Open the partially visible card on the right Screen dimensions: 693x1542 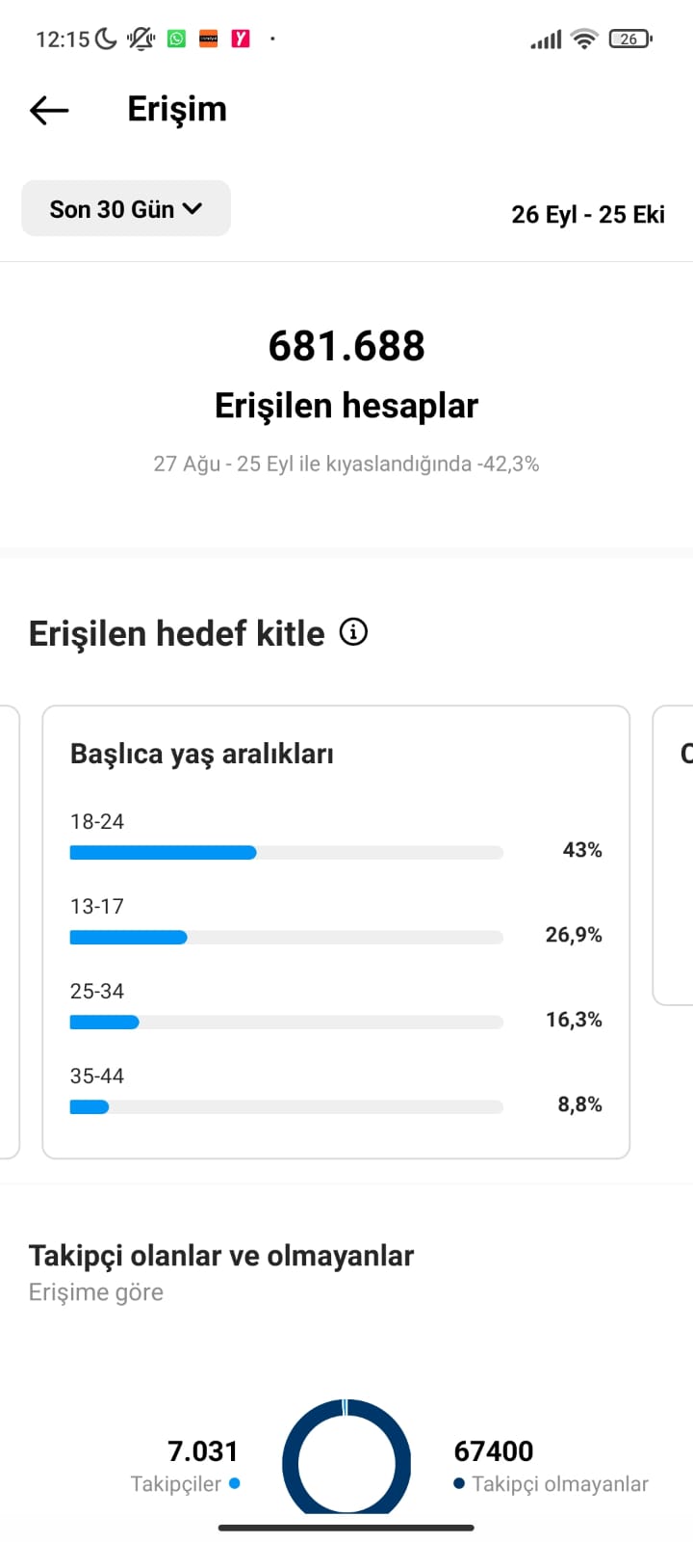[673, 856]
